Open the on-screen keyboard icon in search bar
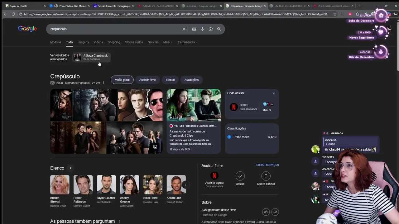 tap(194, 29)
